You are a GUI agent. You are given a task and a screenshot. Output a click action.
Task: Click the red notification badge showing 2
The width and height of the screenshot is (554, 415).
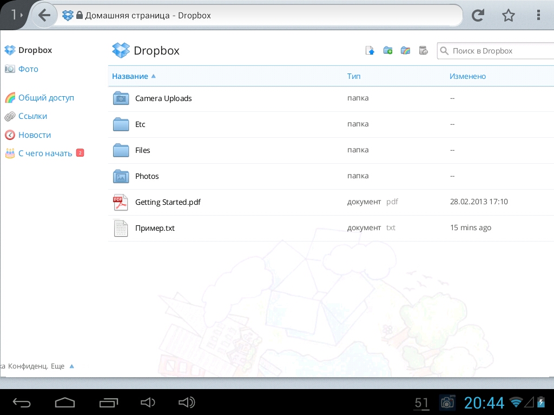click(x=80, y=153)
